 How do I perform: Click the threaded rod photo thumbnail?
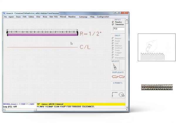(157, 87)
